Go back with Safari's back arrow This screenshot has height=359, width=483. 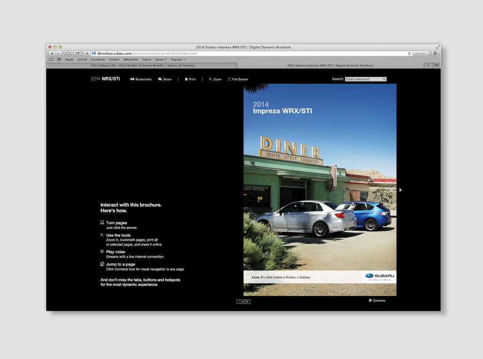(x=52, y=53)
